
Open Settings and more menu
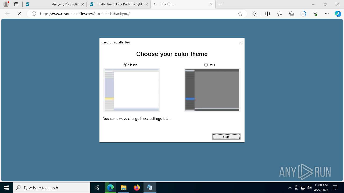coord(327,14)
